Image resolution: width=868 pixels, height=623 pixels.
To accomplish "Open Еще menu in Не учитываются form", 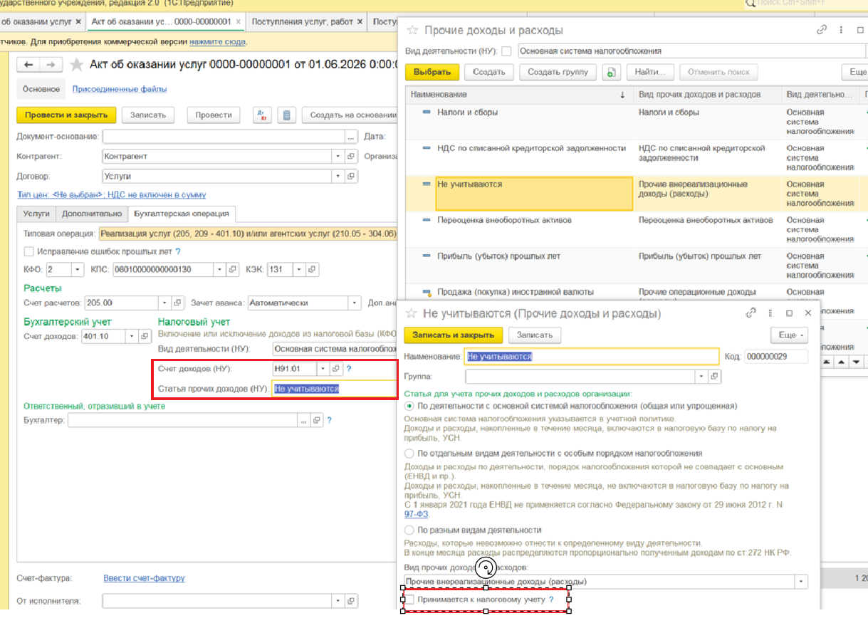I will click(790, 335).
